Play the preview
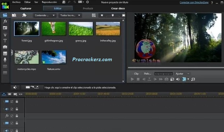The width and height of the screenshot is (224, 132). click(x=132, y=79)
